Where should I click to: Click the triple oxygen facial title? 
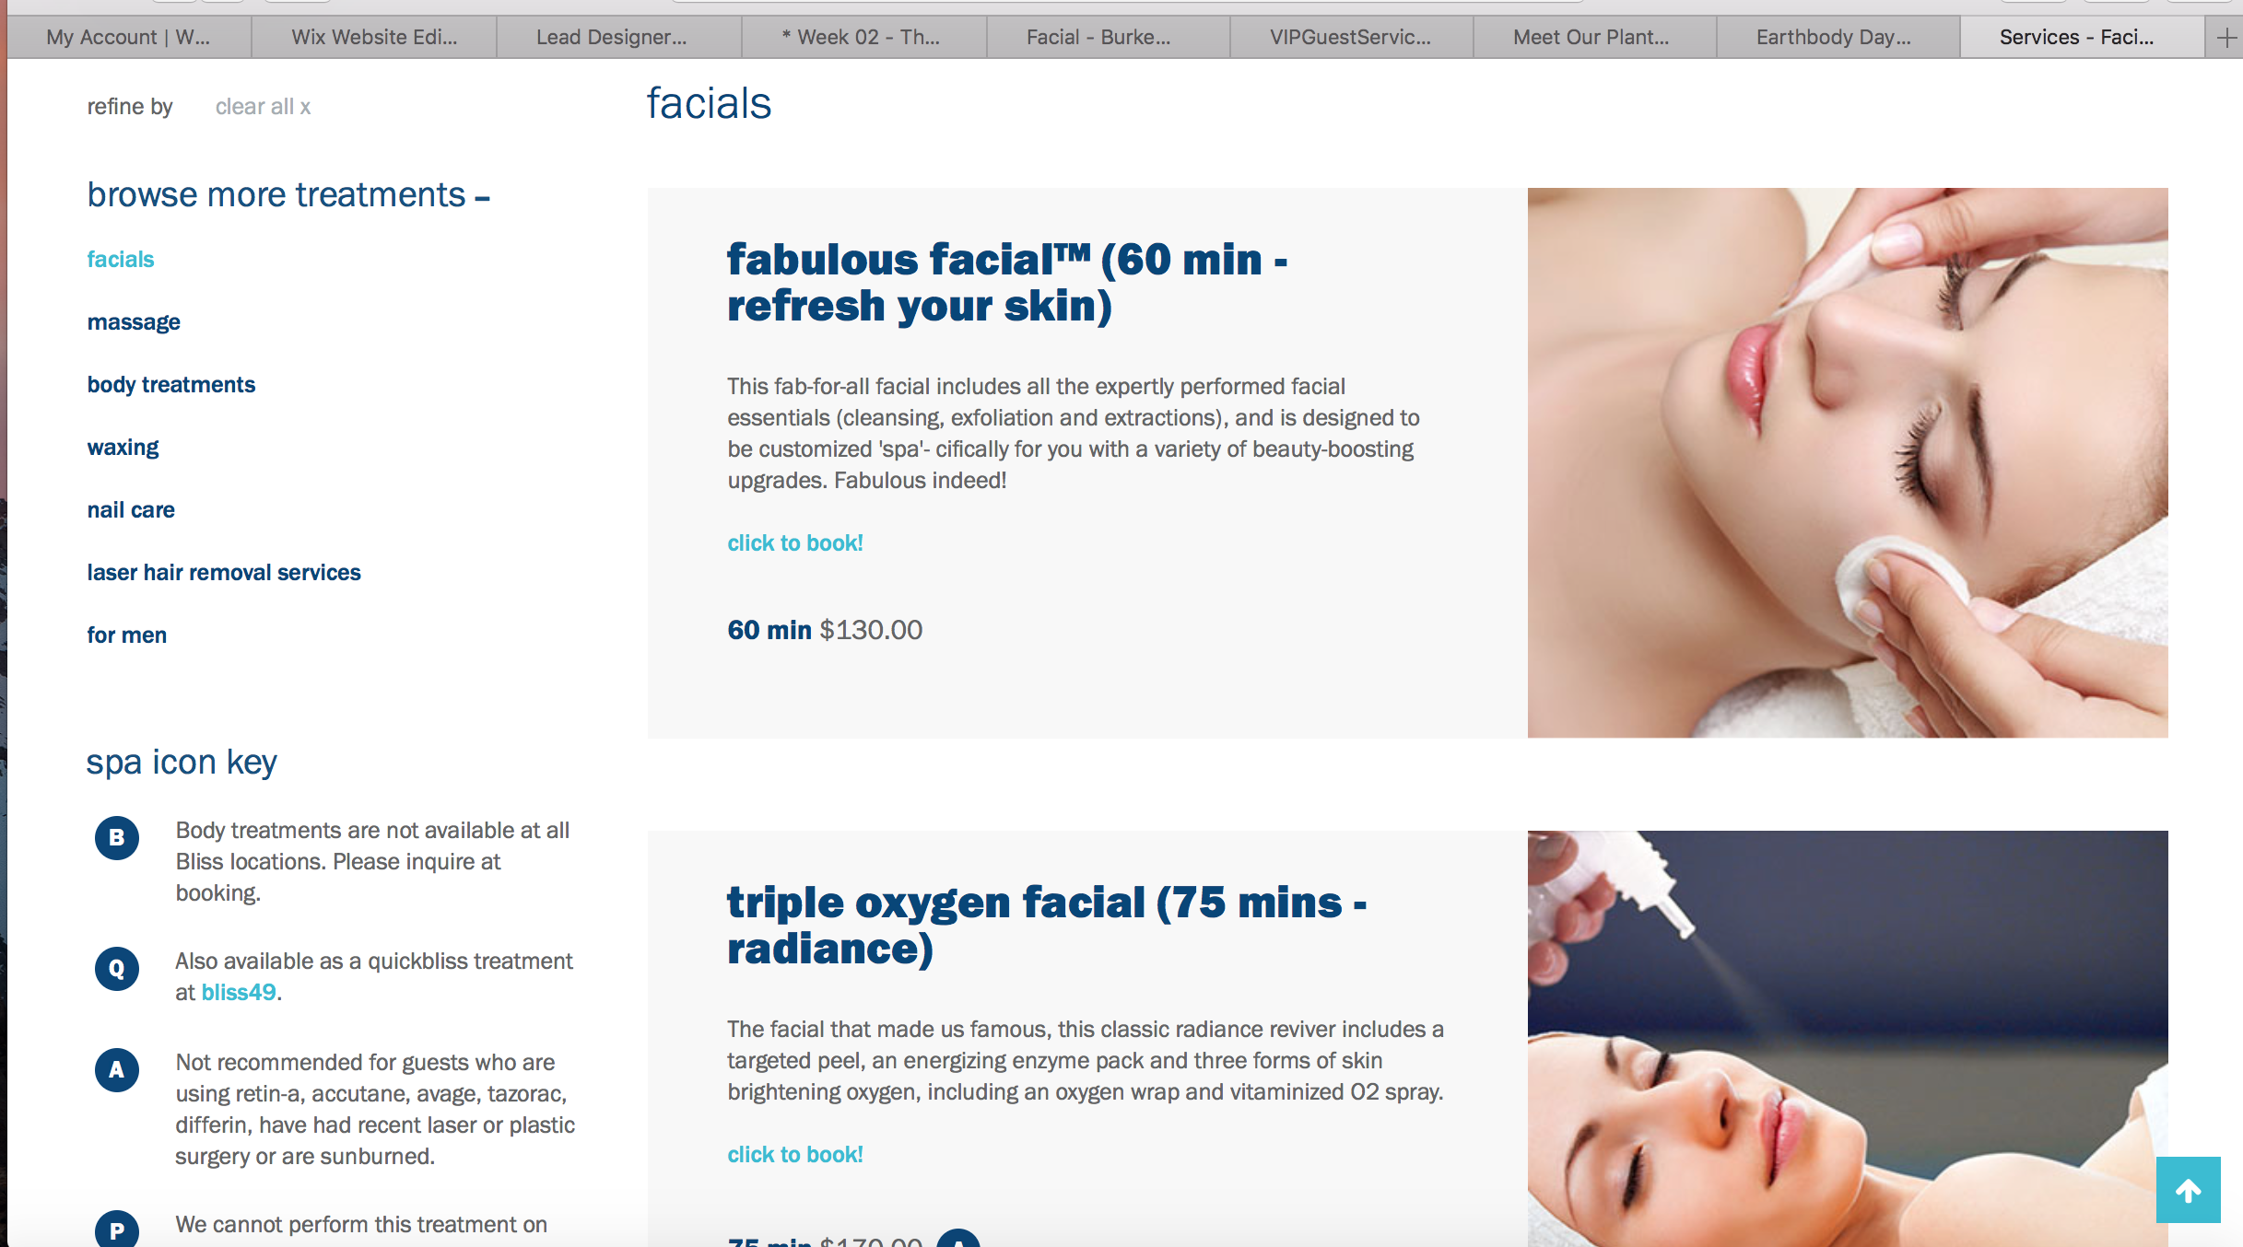tap(1047, 926)
